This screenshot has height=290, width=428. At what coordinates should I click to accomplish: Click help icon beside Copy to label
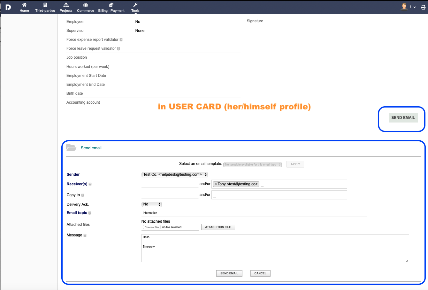83,195
